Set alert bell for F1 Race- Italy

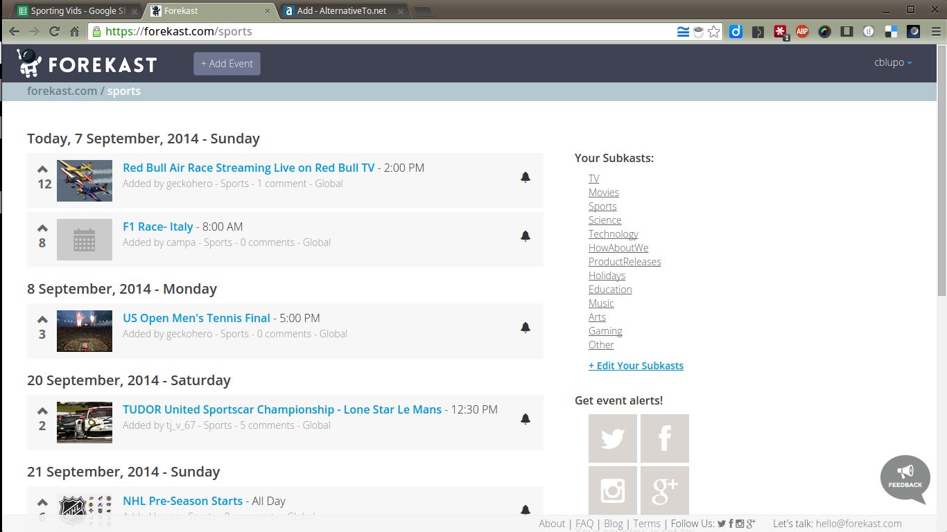tap(525, 236)
